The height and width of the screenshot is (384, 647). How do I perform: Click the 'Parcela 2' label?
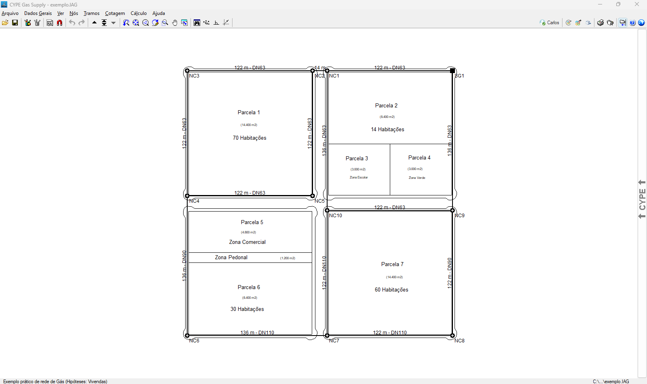coord(386,106)
